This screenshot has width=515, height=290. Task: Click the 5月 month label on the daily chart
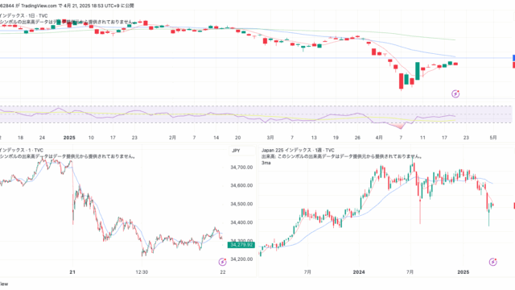(493, 138)
